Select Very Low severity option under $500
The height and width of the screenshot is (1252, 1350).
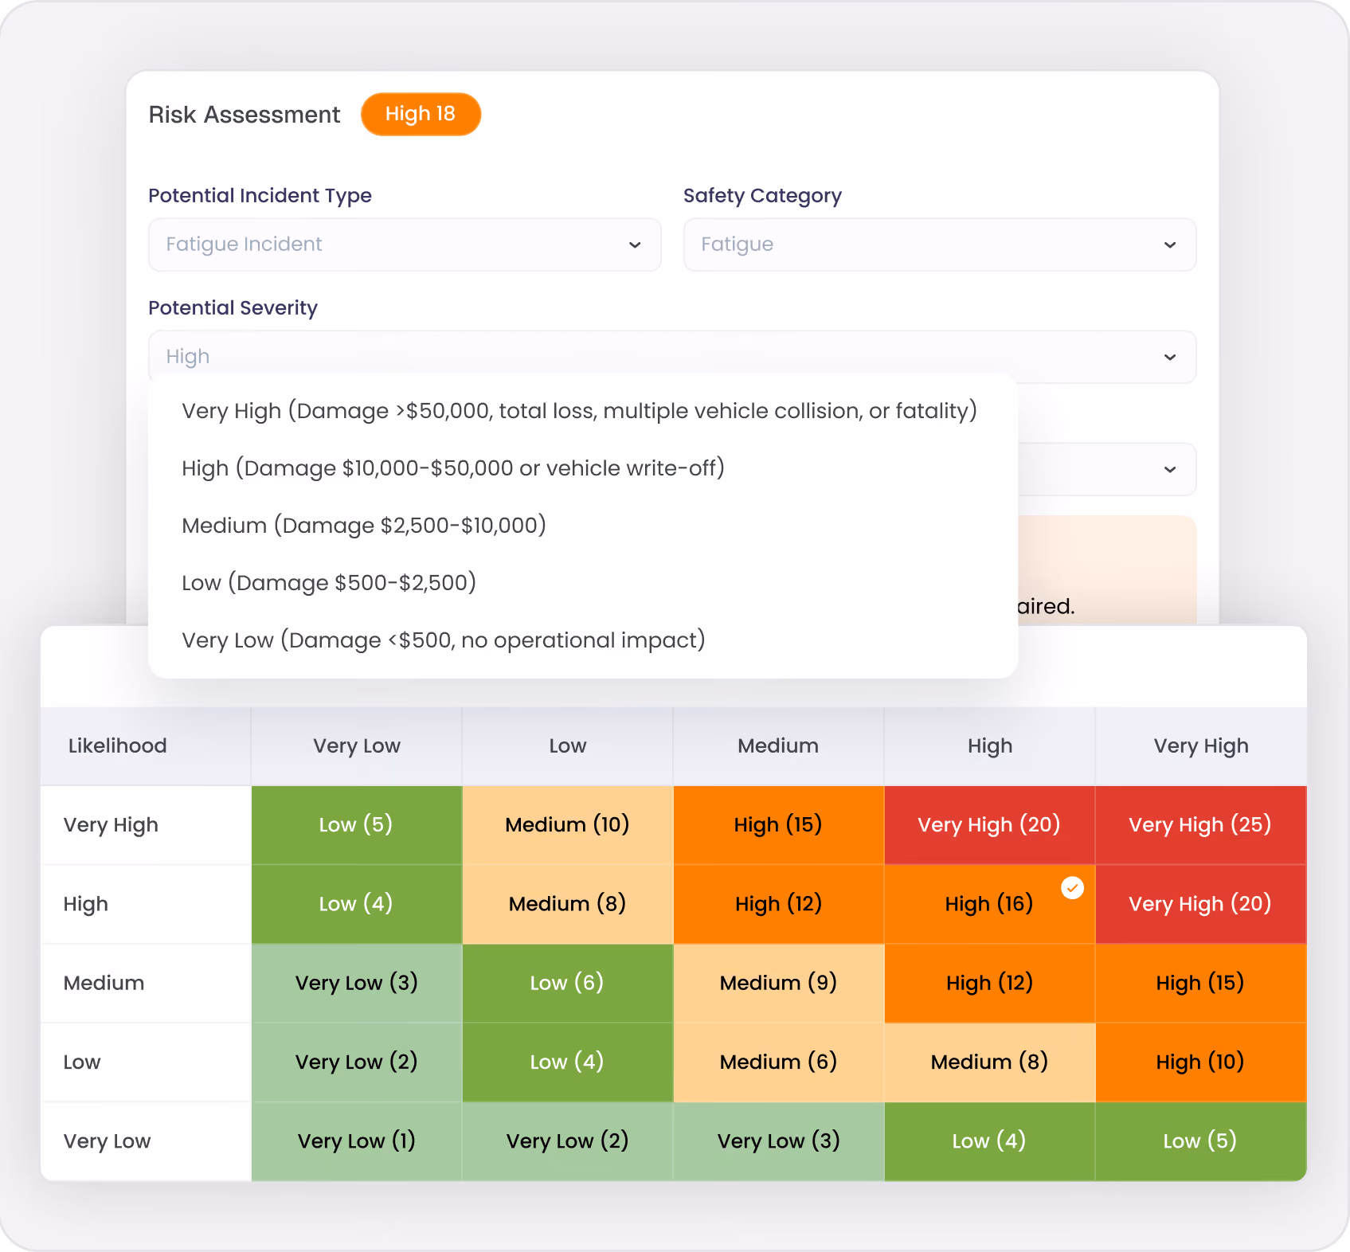pos(444,640)
